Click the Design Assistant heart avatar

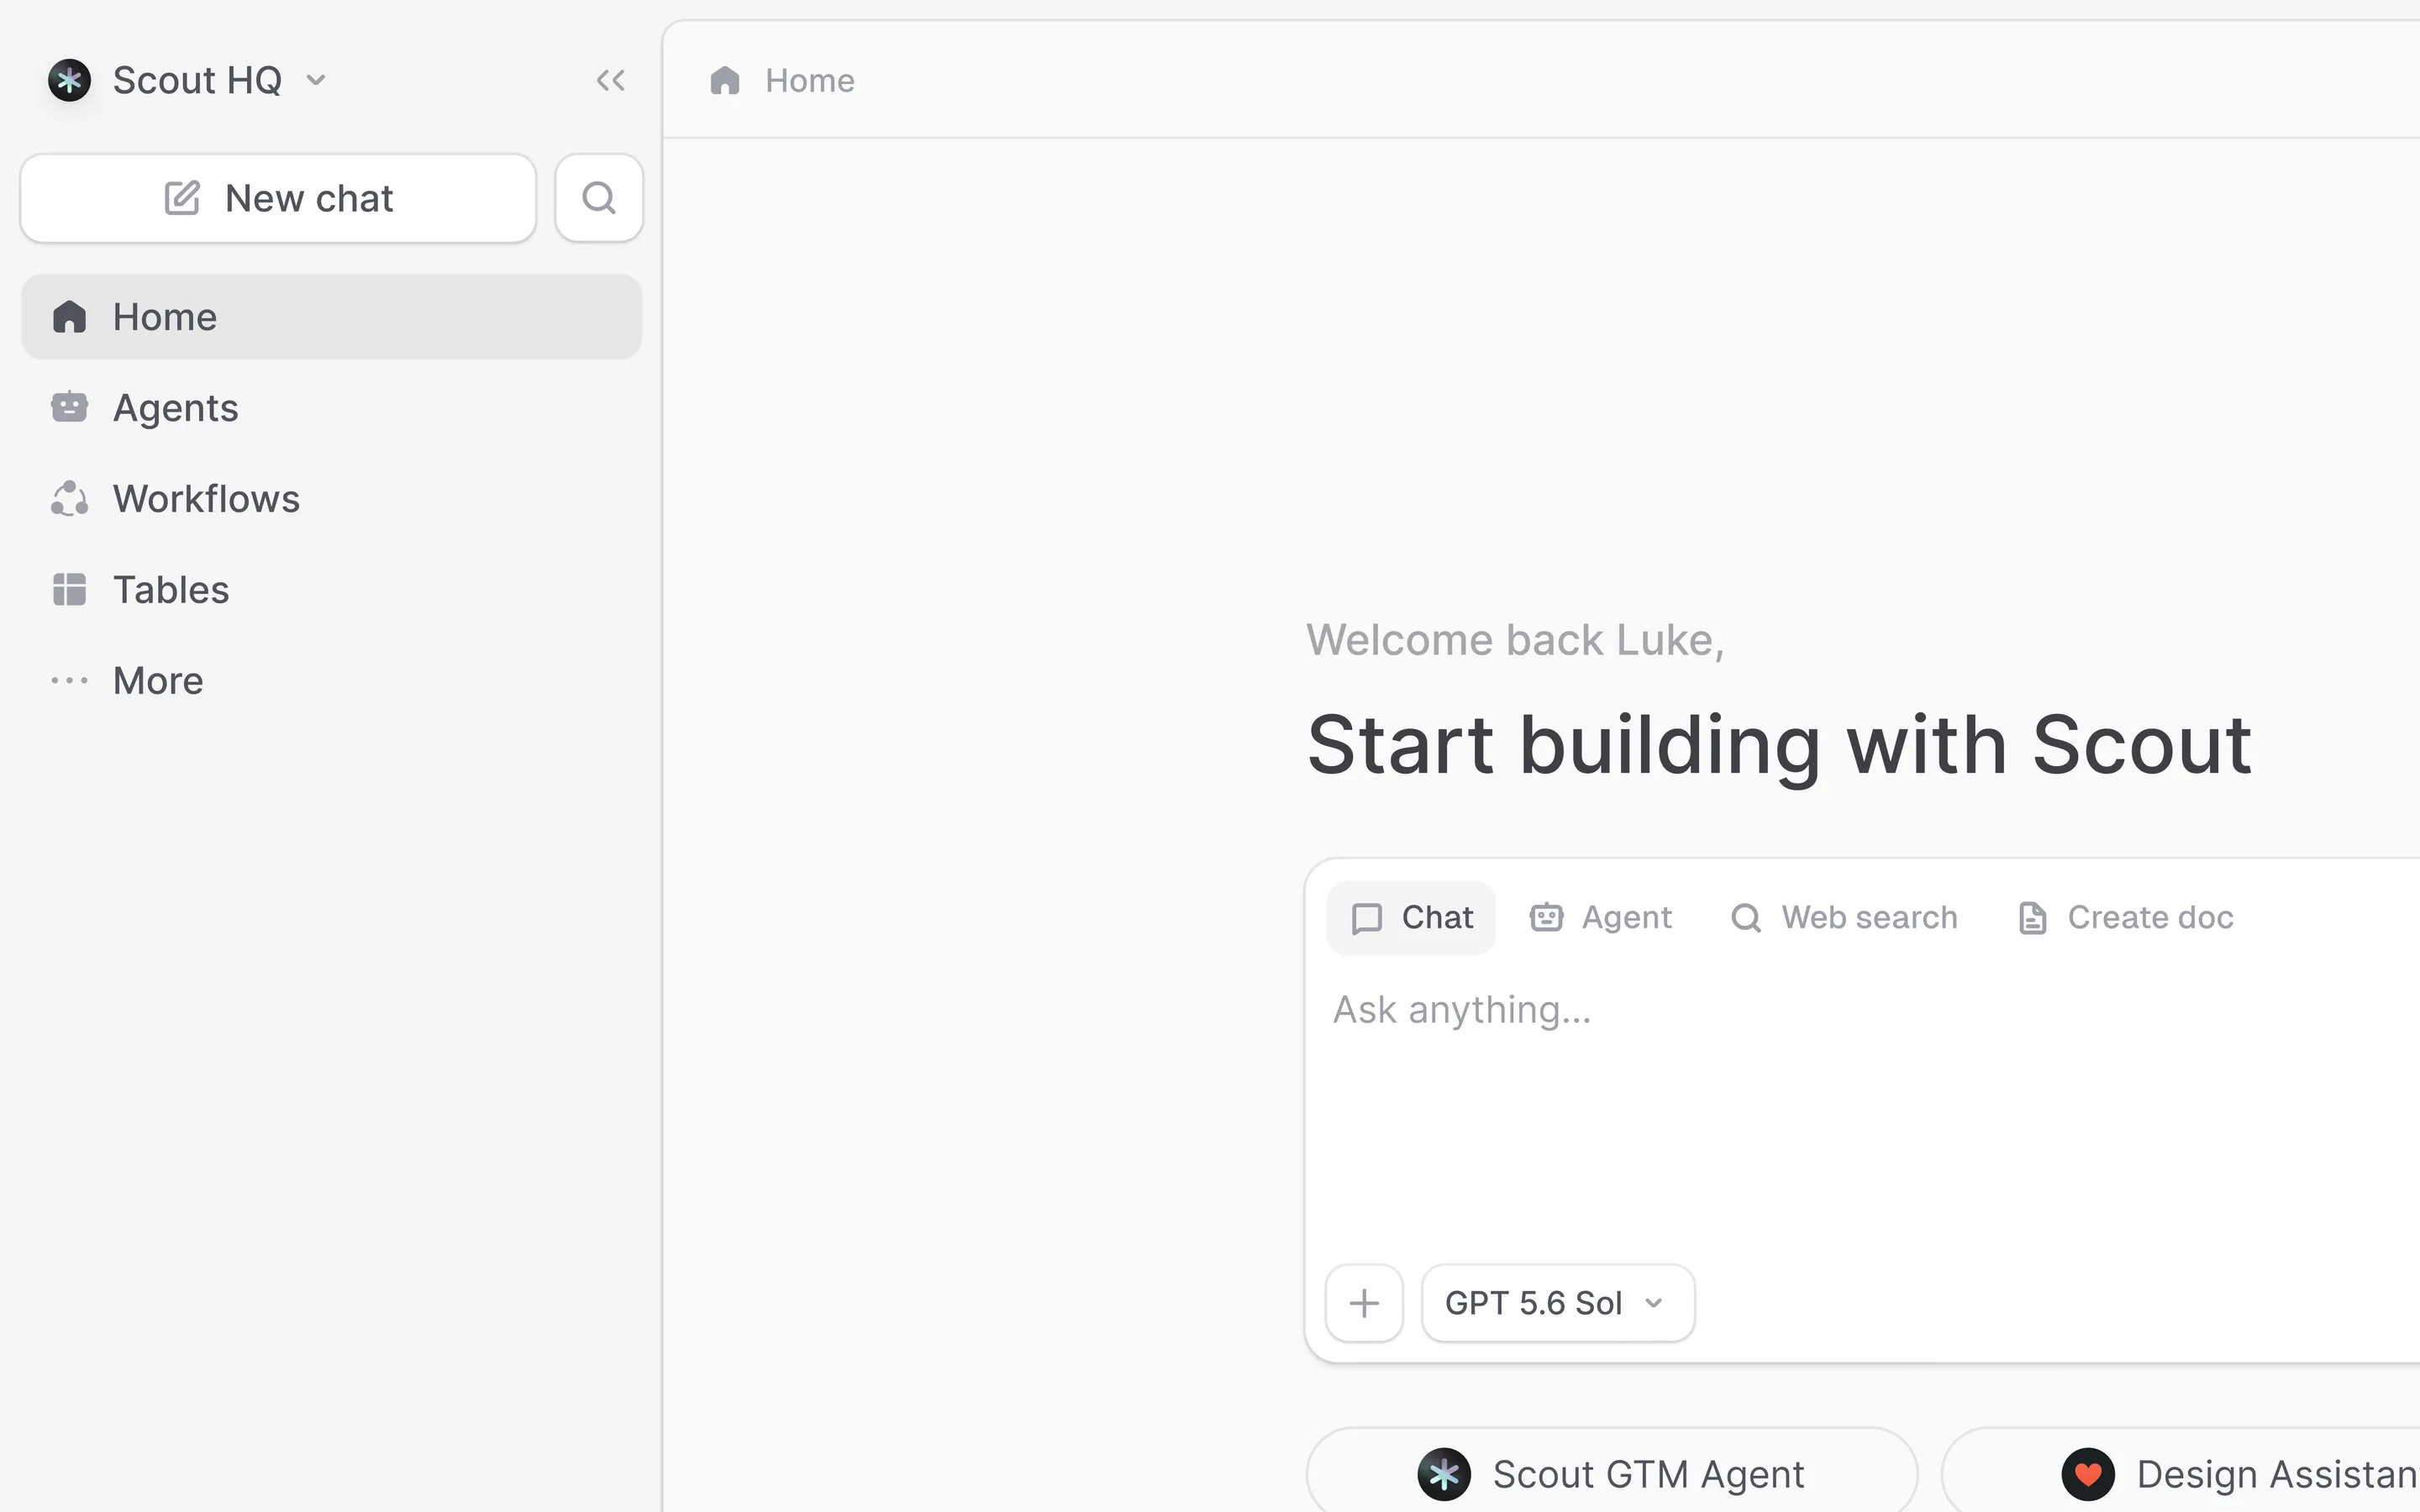tap(2088, 1474)
